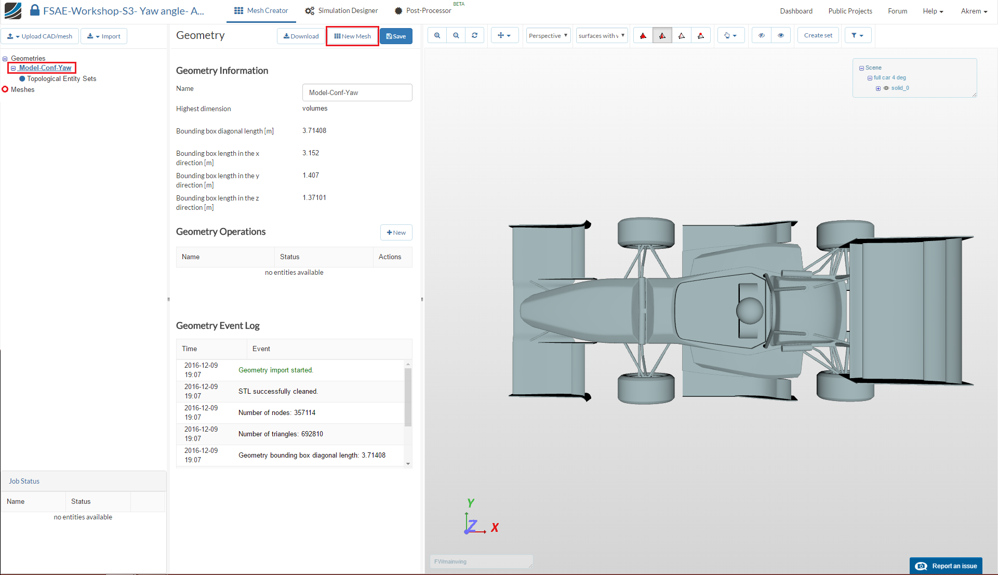998x575 pixels.
Task: Open the pointer selection mode dropdown
Action: click(730, 36)
